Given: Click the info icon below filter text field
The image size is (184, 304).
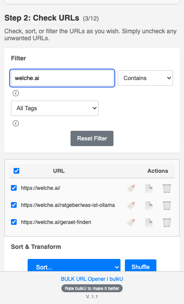Looking at the screenshot, I should 16,93.
